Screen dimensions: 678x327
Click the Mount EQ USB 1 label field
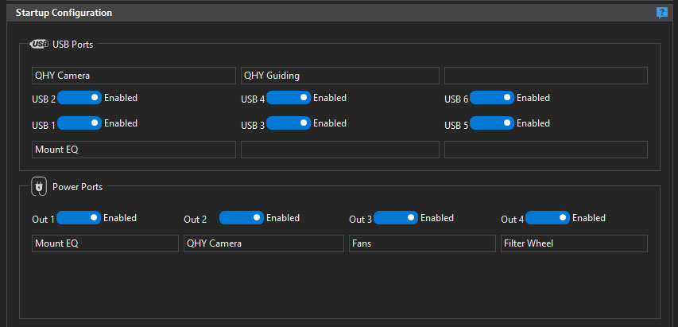tap(134, 150)
